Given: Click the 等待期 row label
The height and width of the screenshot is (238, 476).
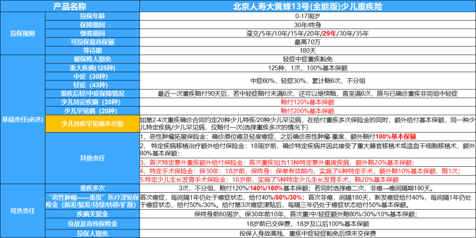Looking at the screenshot, I should (x=92, y=50).
